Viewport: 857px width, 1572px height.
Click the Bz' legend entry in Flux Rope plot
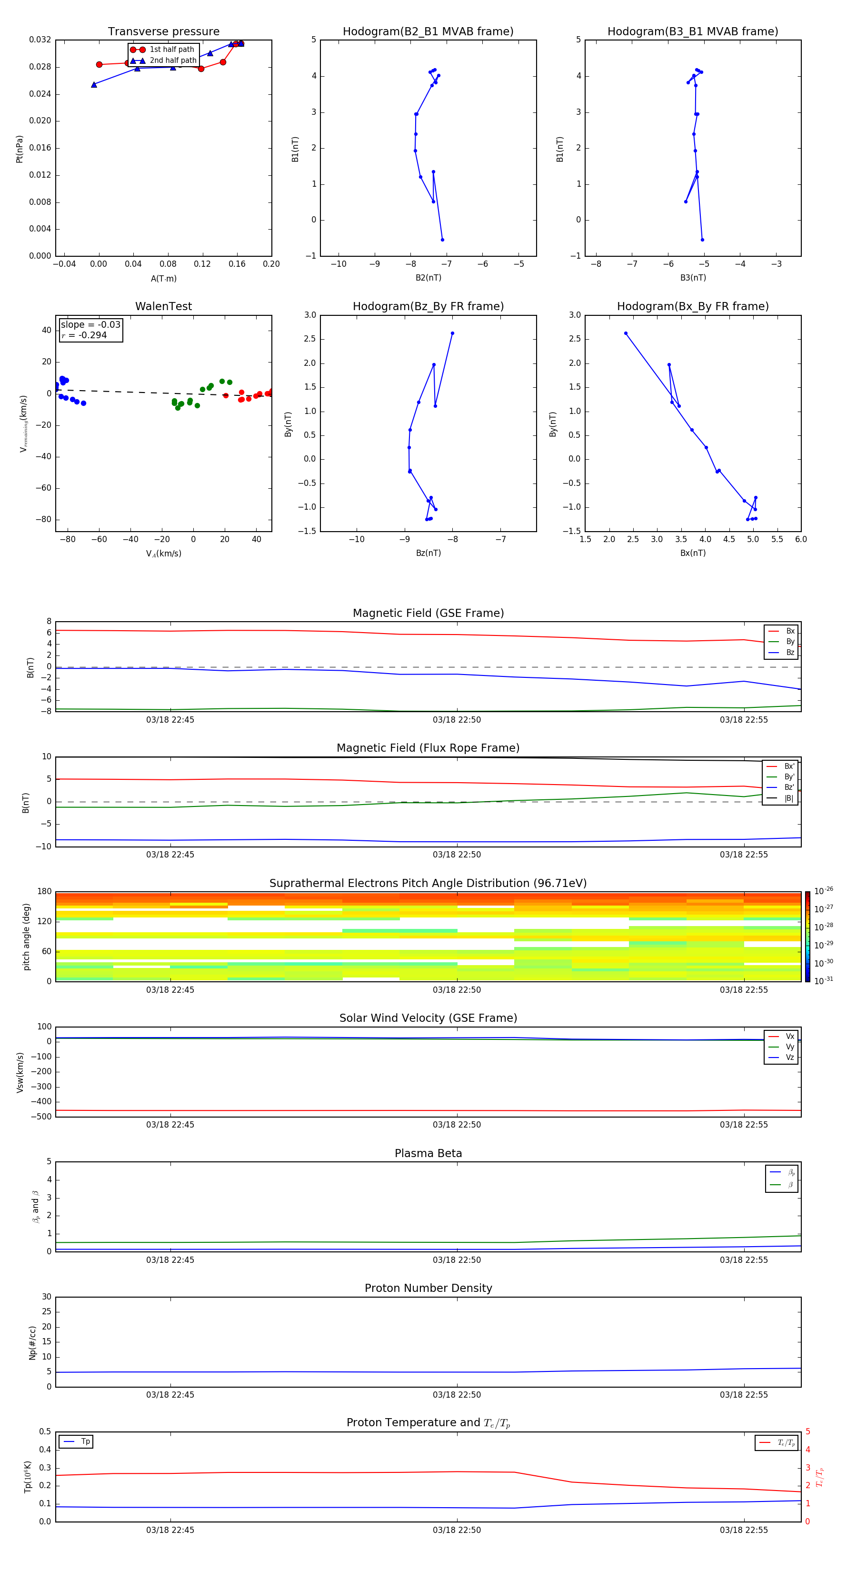click(780, 787)
